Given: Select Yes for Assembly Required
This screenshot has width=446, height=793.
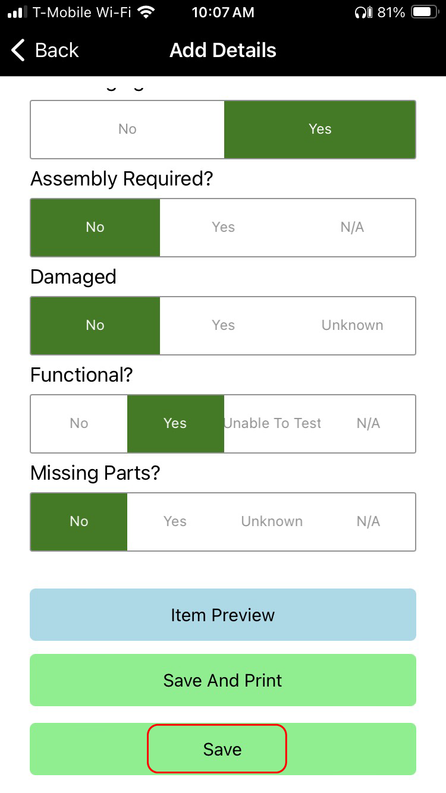Looking at the screenshot, I should pos(224,227).
